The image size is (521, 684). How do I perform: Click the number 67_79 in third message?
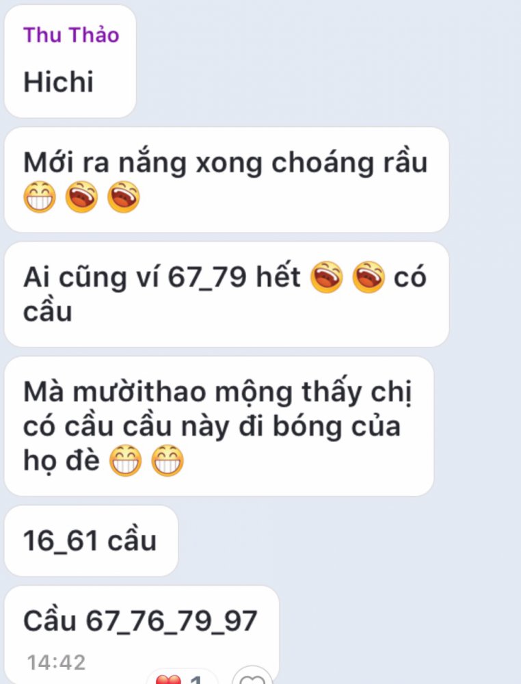[x=207, y=277]
